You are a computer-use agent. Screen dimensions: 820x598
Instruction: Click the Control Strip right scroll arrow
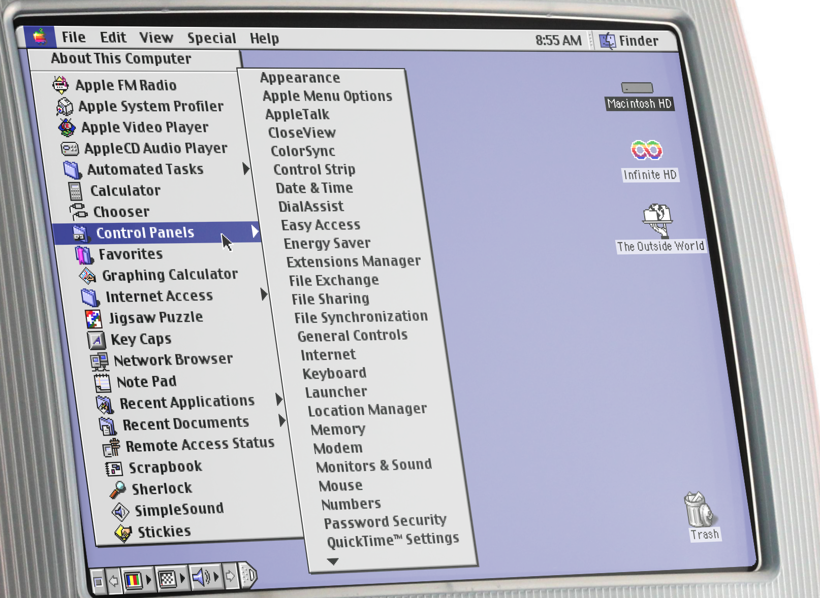pyautogui.click(x=230, y=576)
